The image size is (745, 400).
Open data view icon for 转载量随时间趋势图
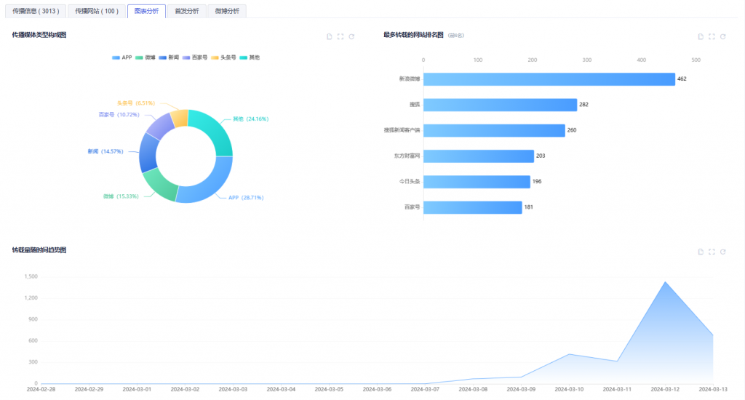click(x=701, y=252)
